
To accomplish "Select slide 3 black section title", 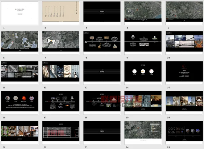I will (x=102, y=12).
